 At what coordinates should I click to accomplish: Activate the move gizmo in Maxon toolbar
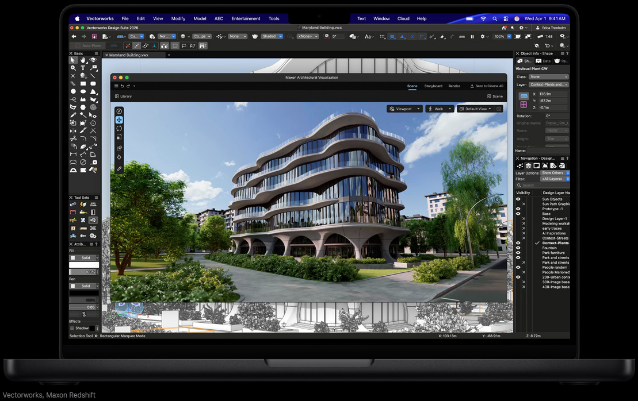coord(119,120)
